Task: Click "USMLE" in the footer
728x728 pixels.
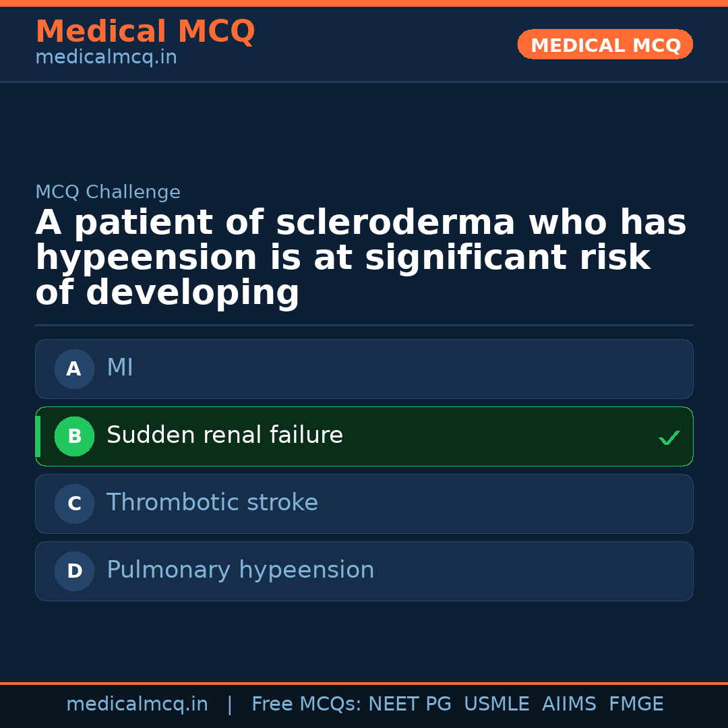Action: click(x=496, y=704)
